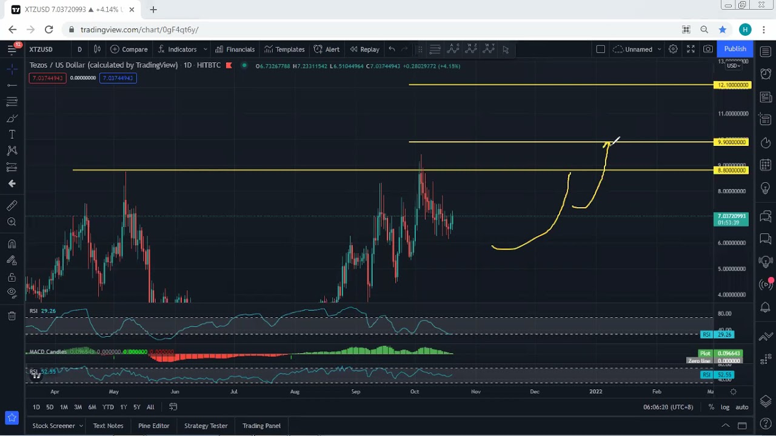
Task: Open Pine Editor tab
Action: point(154,426)
